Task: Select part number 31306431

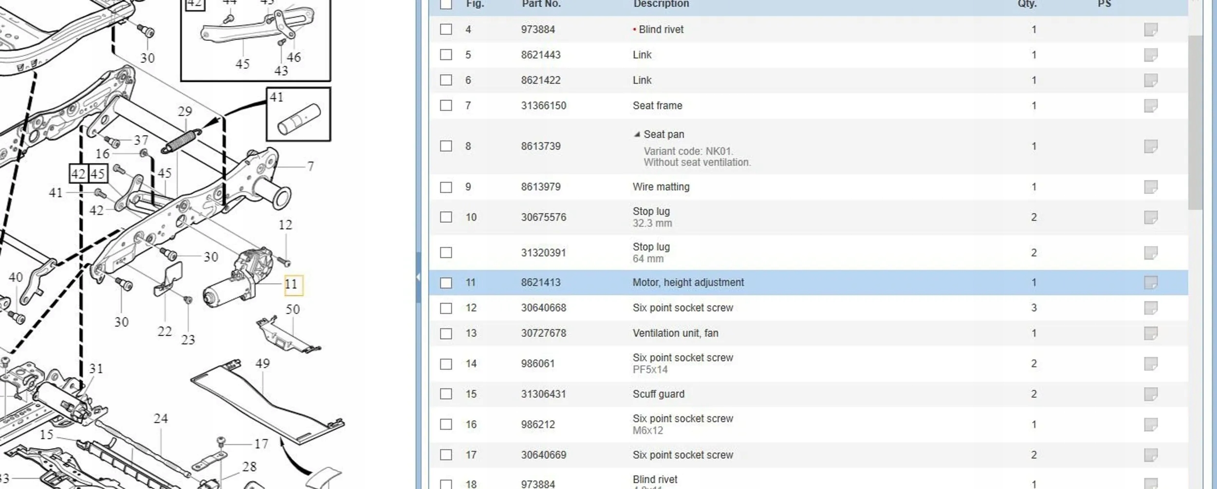Action: 543,394
